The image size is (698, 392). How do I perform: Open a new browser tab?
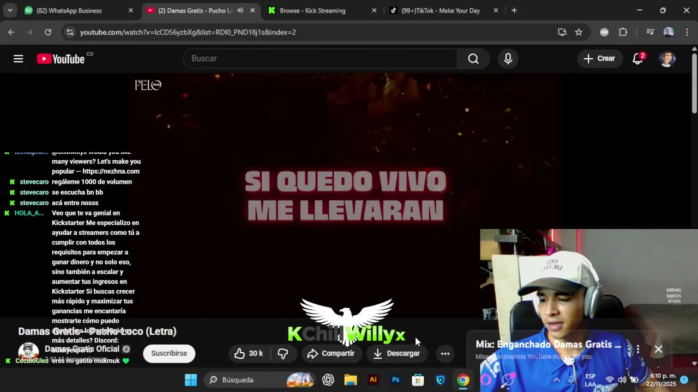[x=514, y=10]
